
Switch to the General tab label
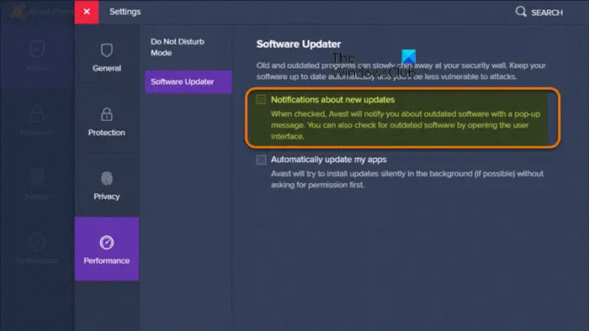[107, 68]
